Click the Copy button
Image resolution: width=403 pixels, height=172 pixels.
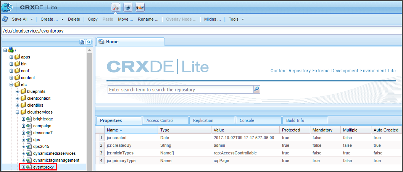tap(92, 19)
